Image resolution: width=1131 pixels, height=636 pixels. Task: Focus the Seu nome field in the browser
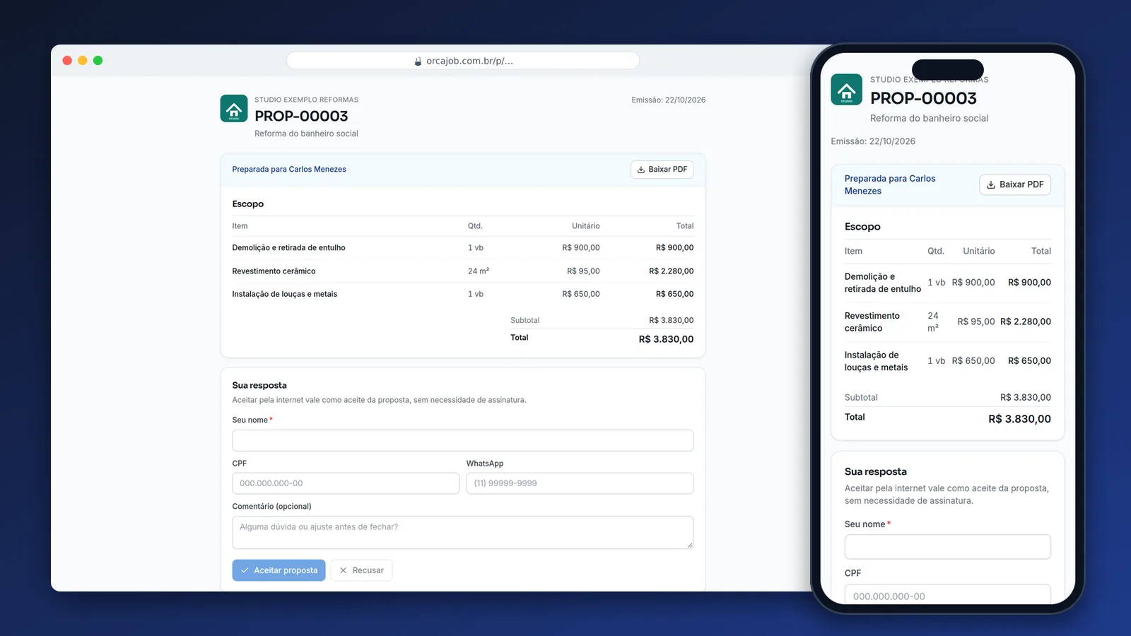(x=462, y=440)
